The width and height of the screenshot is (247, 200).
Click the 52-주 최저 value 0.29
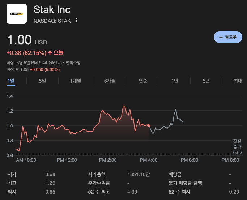tap(234, 192)
